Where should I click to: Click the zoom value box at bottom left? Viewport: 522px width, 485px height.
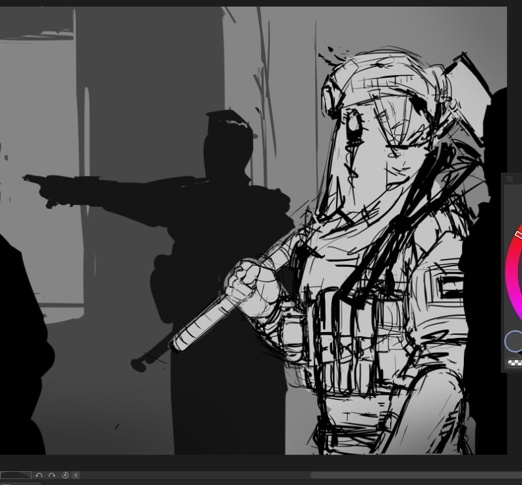(x=16, y=475)
